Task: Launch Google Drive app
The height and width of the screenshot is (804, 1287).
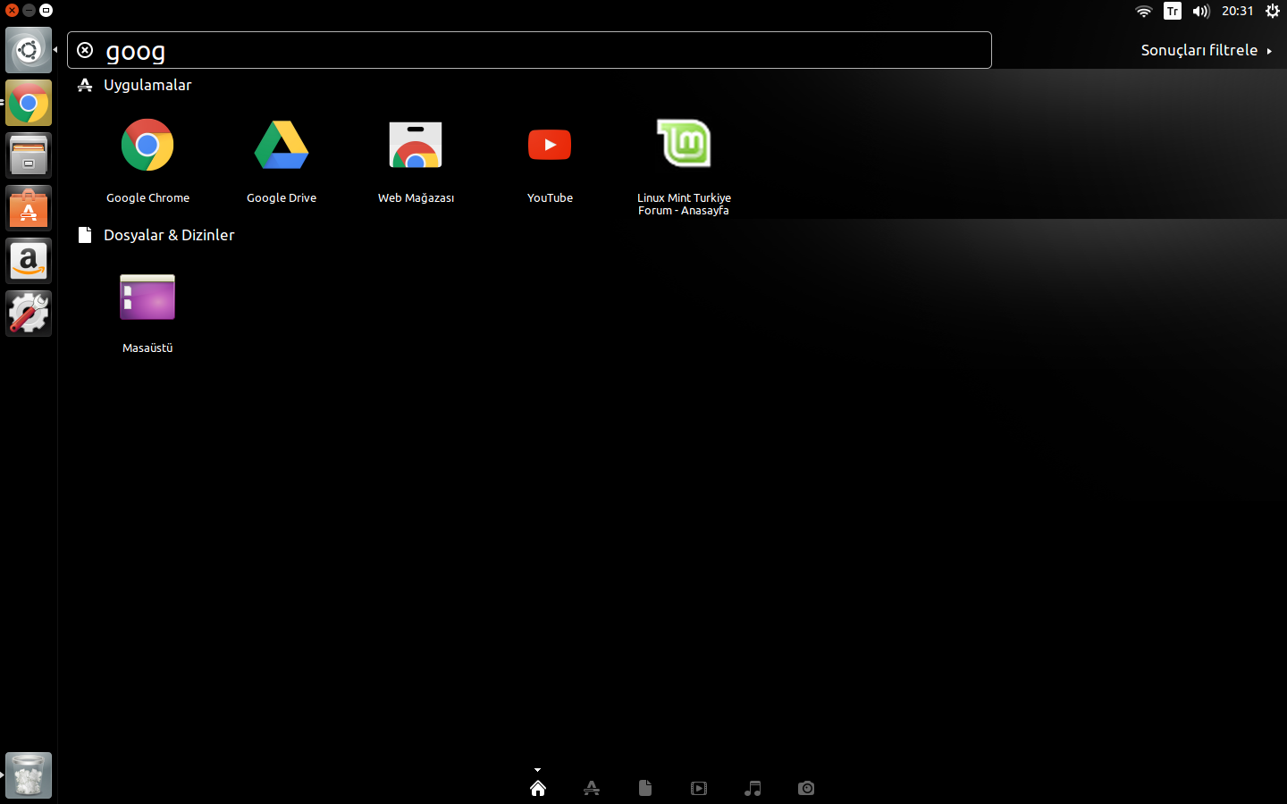Action: [x=282, y=161]
